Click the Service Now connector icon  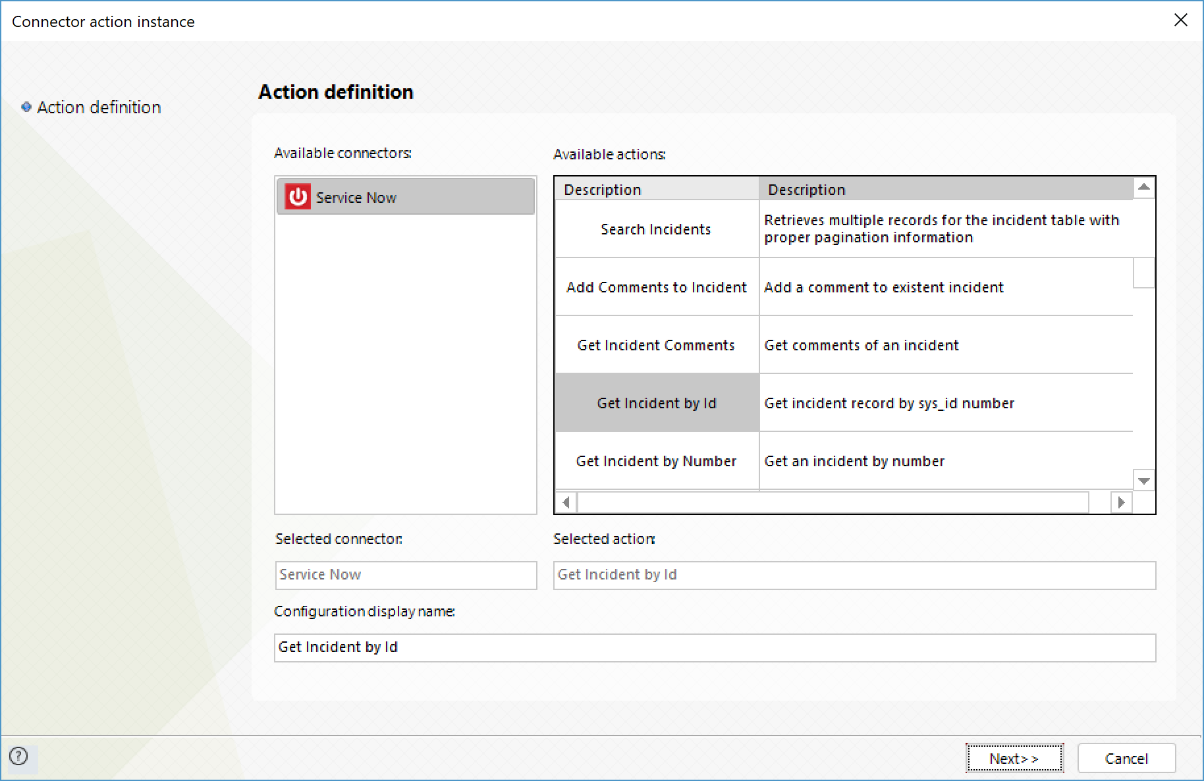click(x=298, y=197)
